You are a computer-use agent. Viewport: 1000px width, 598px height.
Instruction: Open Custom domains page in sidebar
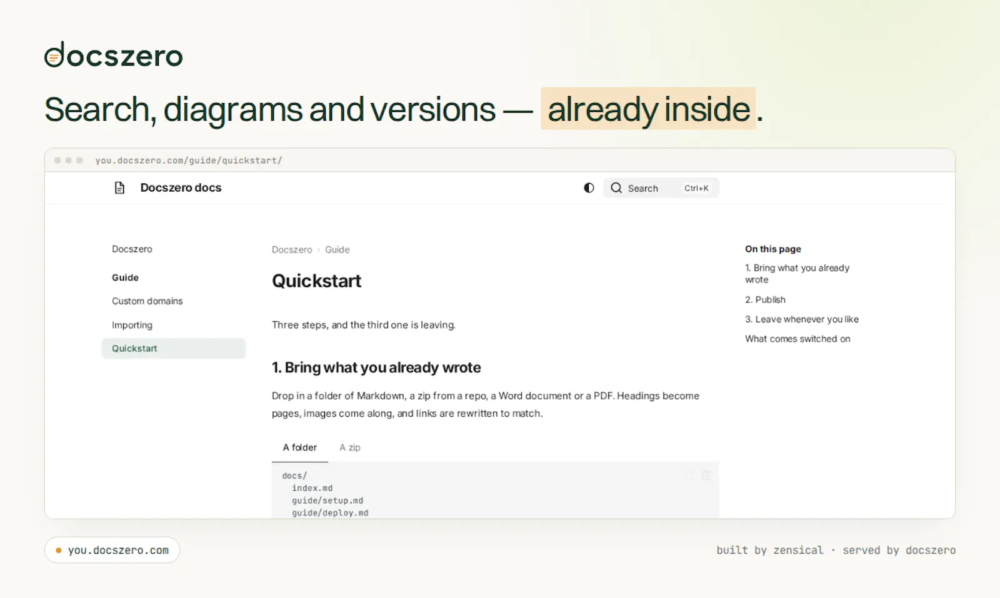pos(147,301)
